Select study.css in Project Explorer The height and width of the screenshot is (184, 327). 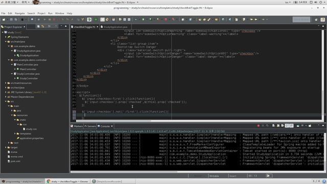coord(31,129)
